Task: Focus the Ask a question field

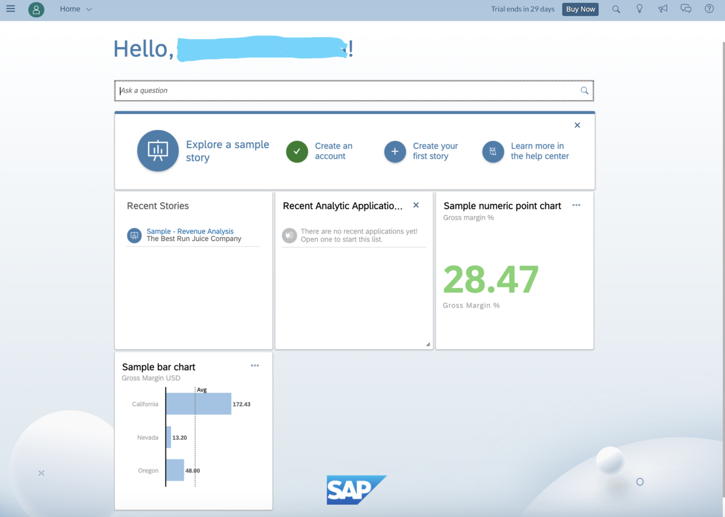Action: pos(354,91)
